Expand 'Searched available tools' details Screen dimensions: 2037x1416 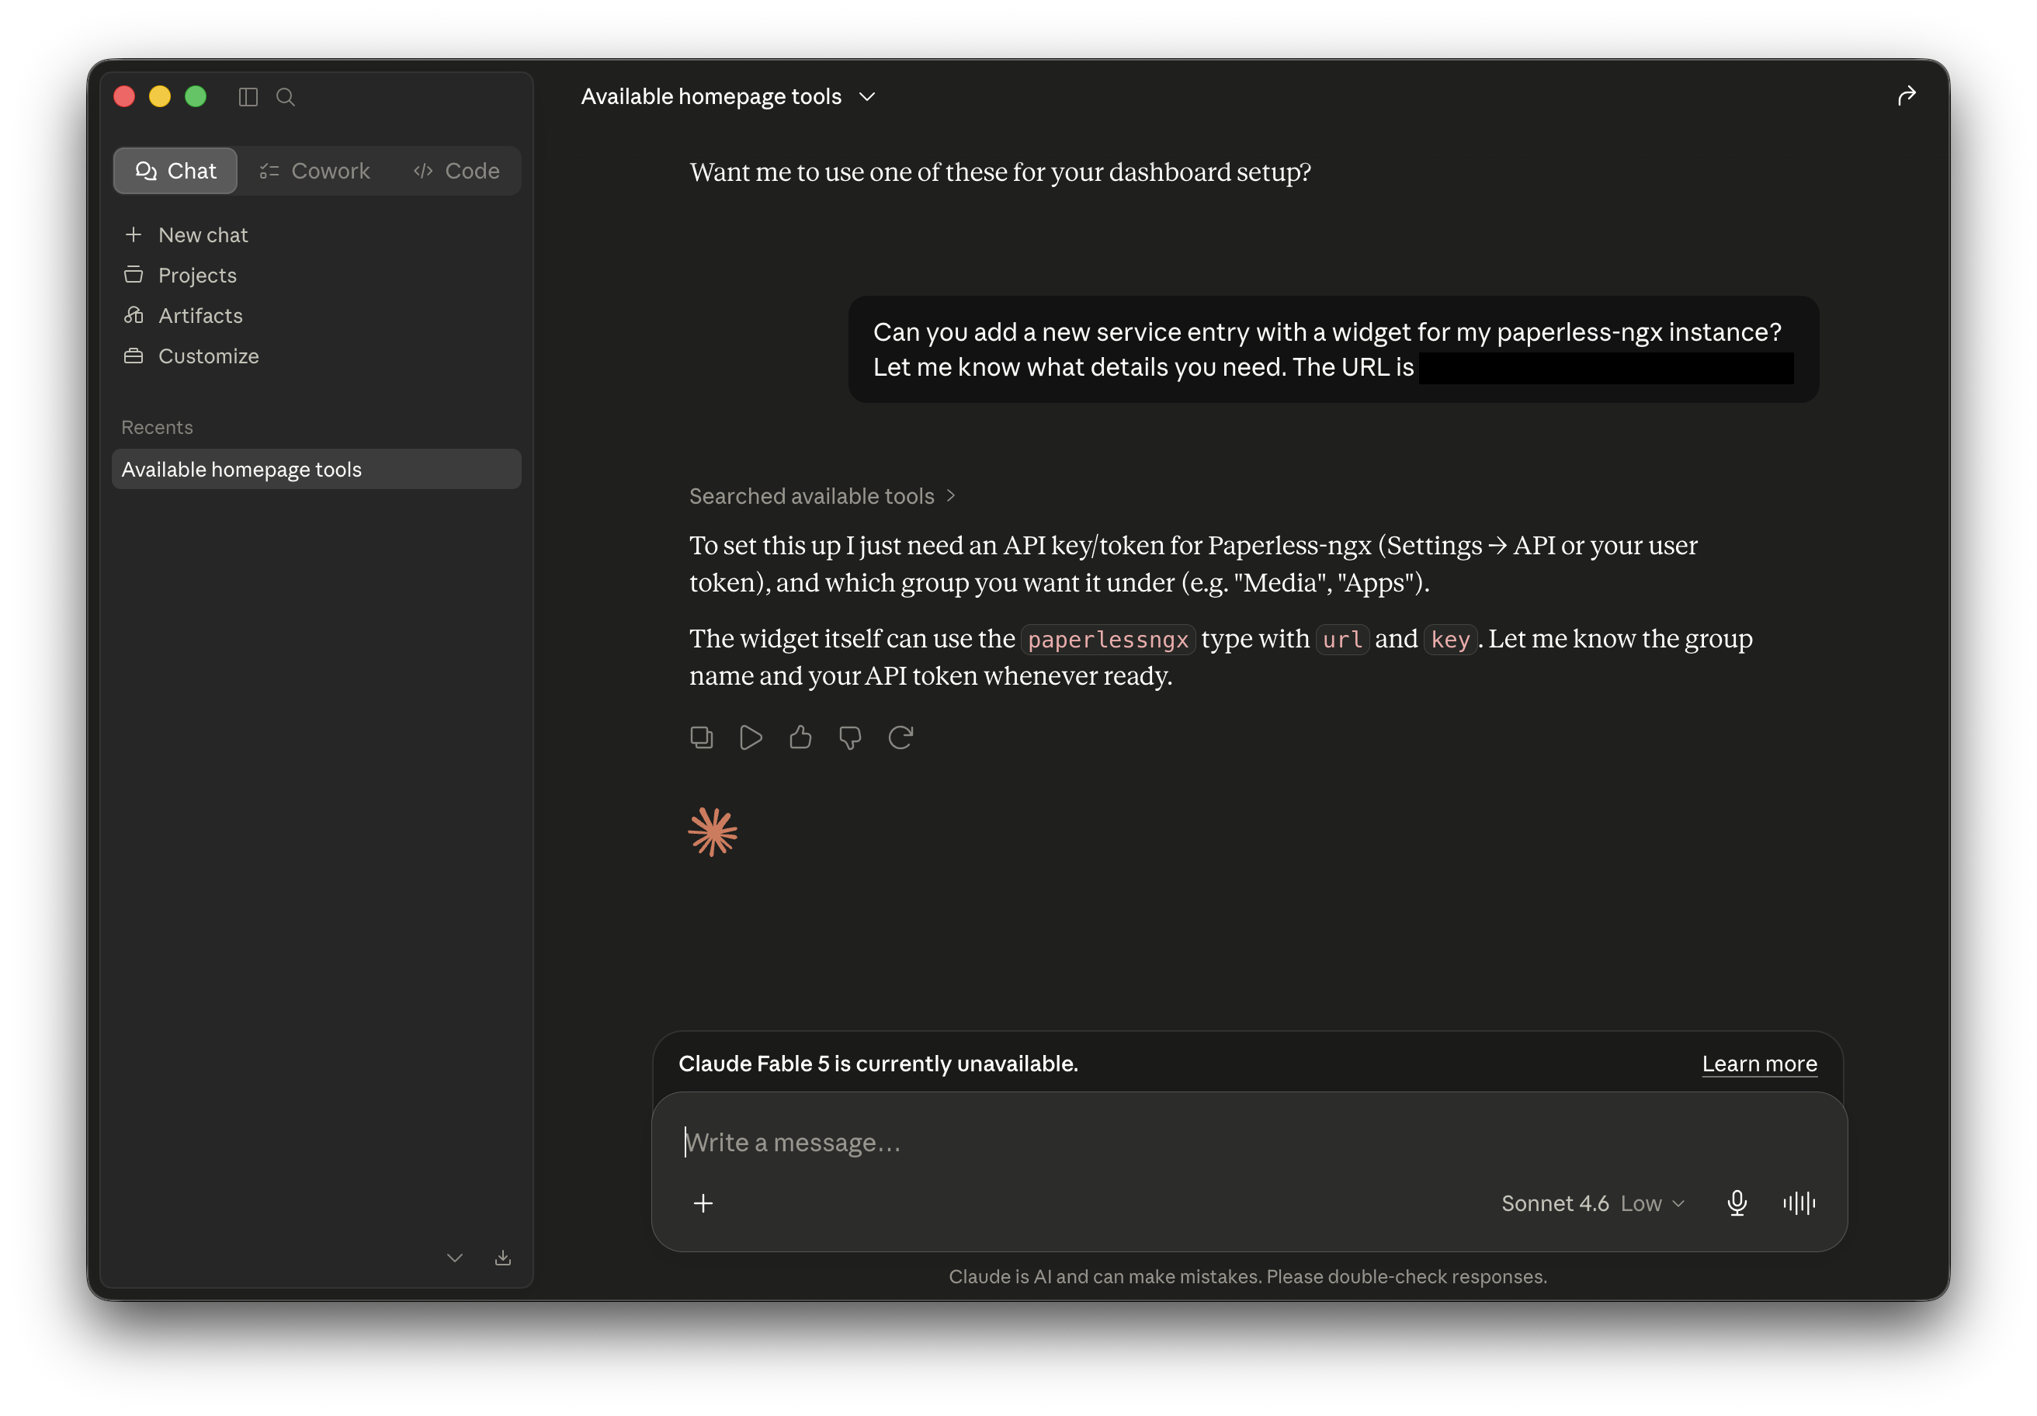click(x=822, y=496)
